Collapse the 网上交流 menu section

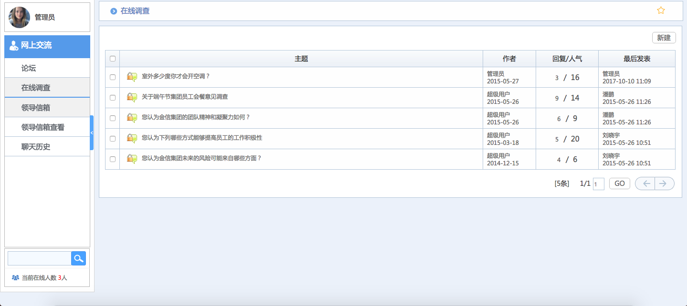(47, 46)
